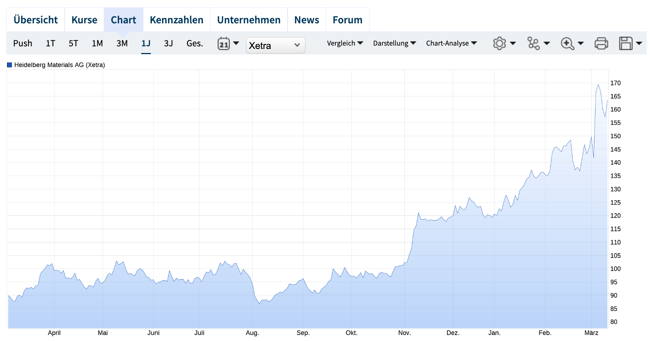This screenshot has width=650, height=341.
Task: Expand the arrow next to zoom icon
Action: tap(581, 43)
